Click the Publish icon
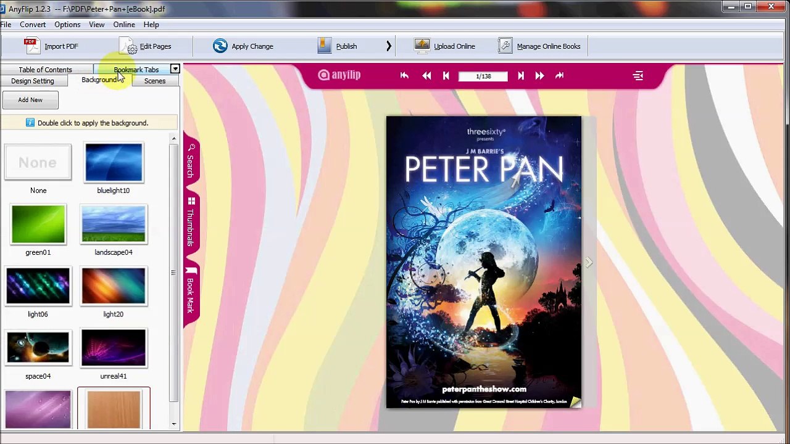The width and height of the screenshot is (790, 444). point(325,46)
